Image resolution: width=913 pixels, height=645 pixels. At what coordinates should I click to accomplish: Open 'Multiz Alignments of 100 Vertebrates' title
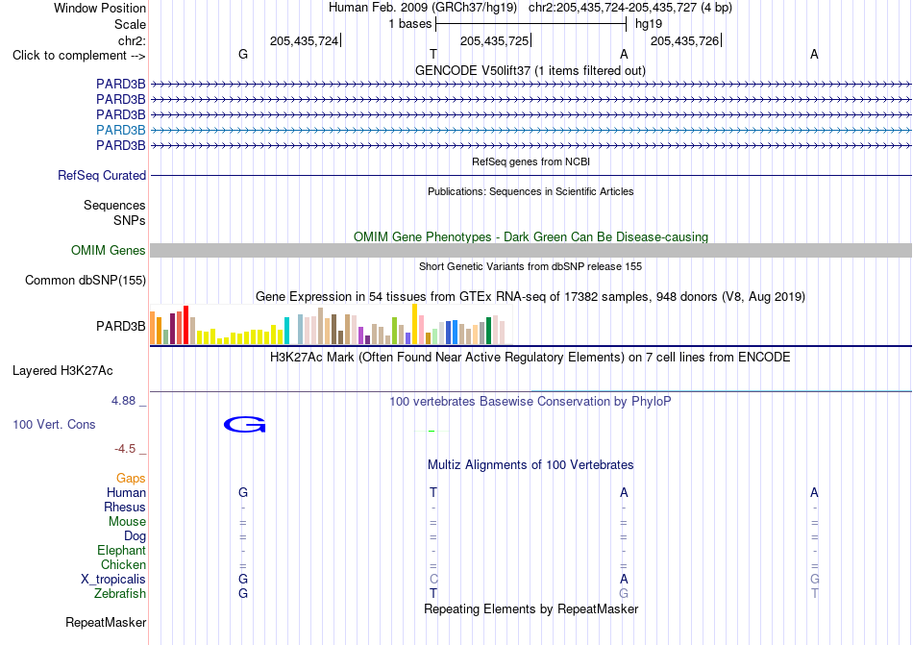click(531, 464)
